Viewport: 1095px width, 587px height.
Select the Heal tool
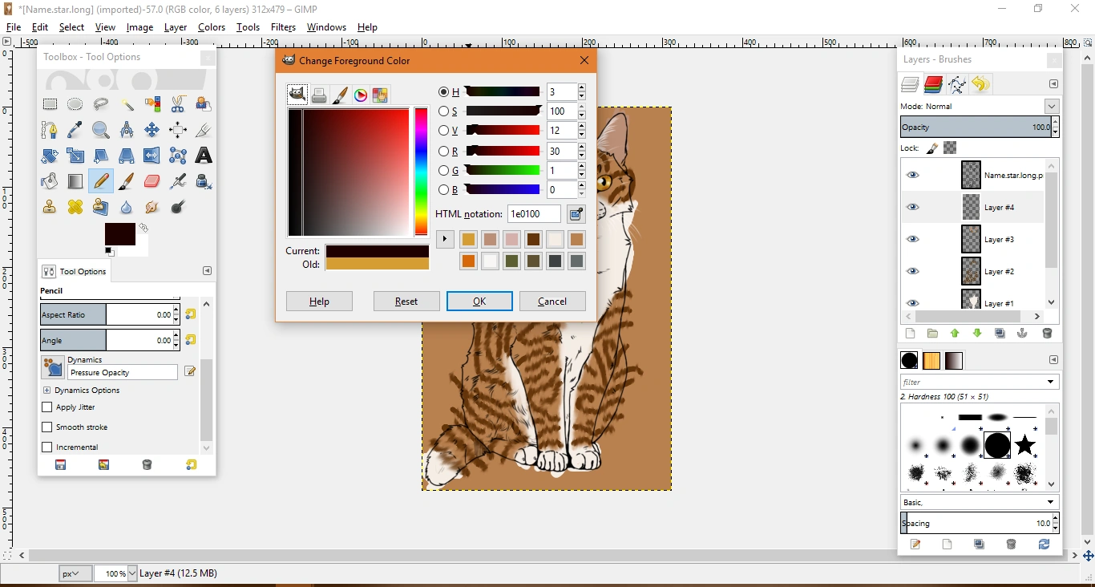[x=75, y=207]
